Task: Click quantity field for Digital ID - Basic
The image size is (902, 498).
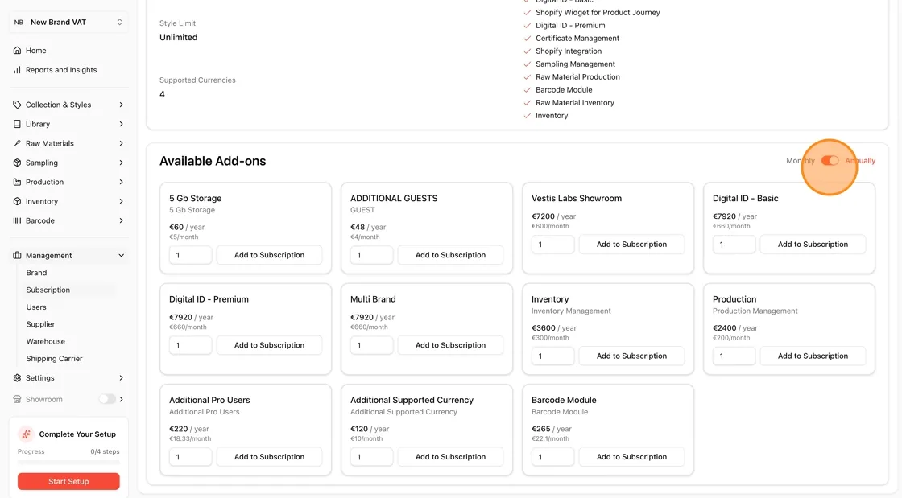Action: 734,244
